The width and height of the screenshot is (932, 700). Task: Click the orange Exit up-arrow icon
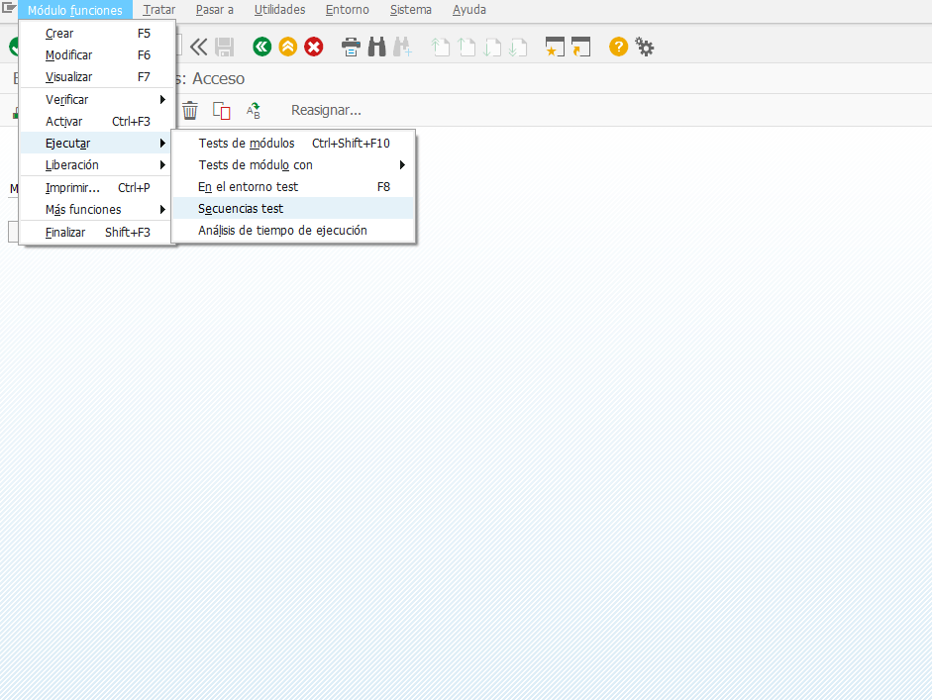pyautogui.click(x=287, y=47)
